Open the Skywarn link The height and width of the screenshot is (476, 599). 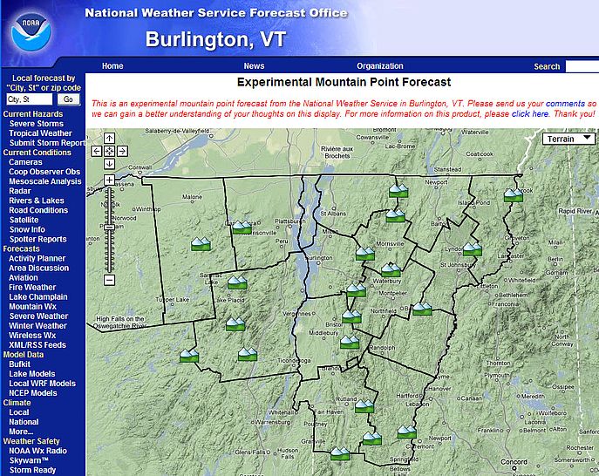click(29, 460)
